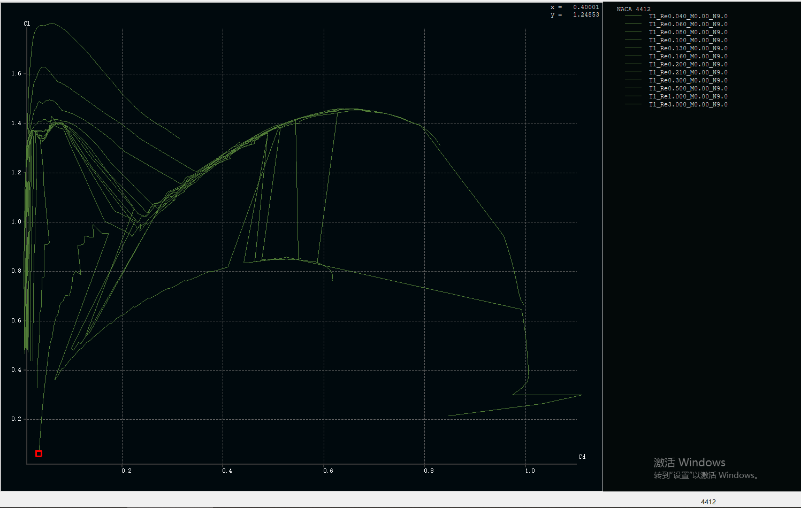801x508 pixels.
Task: Click the 0.8 tick label on Cd axis
Action: [429, 471]
